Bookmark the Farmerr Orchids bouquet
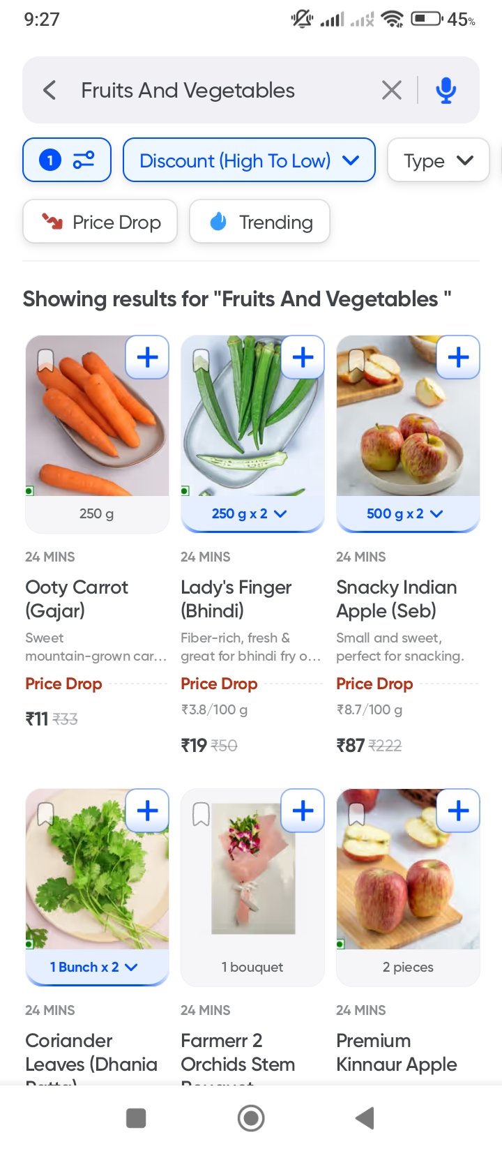Viewport: 502px width, 1151px height. click(x=201, y=813)
